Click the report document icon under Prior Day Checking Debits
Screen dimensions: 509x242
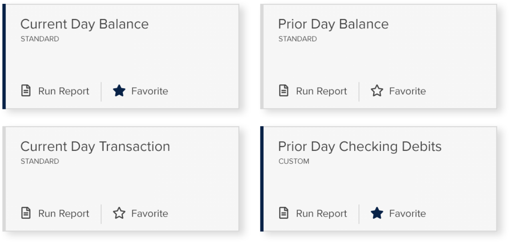[284, 213]
